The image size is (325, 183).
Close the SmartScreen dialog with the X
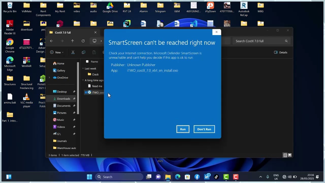tap(217, 32)
